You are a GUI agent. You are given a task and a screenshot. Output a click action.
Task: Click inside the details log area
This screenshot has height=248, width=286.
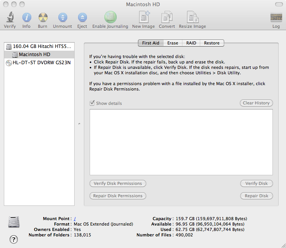(x=181, y=142)
